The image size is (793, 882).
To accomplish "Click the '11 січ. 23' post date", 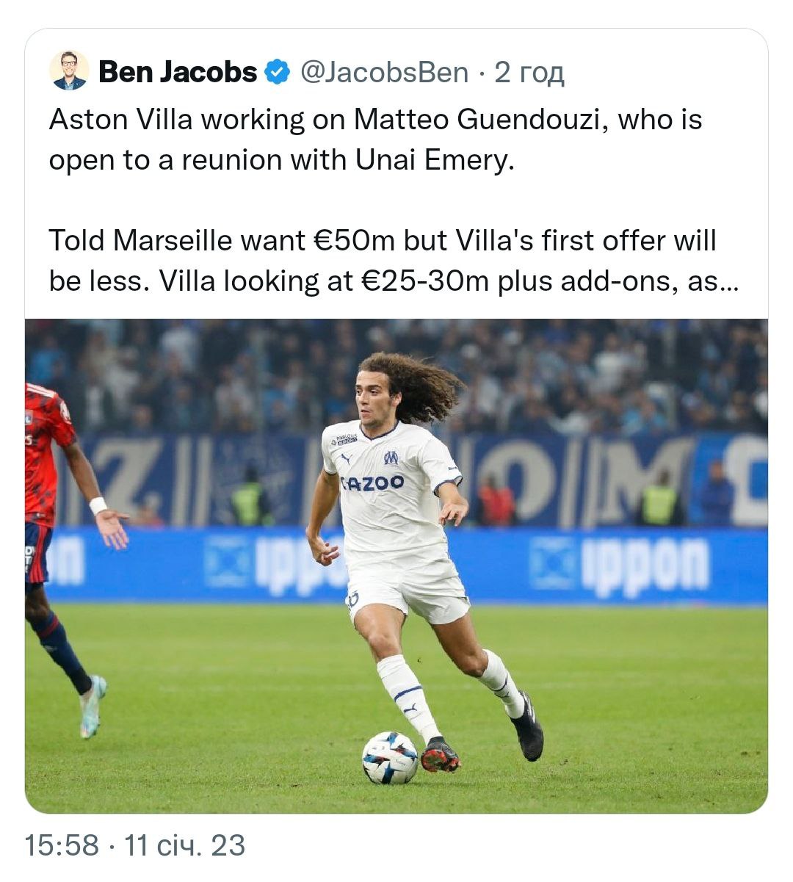I will (x=185, y=845).
